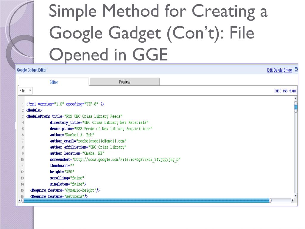
Task: Click the screenshot URL line
Action: point(115,160)
